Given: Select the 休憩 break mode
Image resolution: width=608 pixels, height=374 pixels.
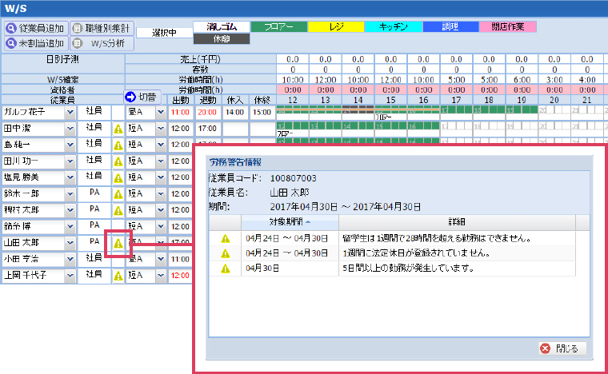Looking at the screenshot, I should (222, 38).
